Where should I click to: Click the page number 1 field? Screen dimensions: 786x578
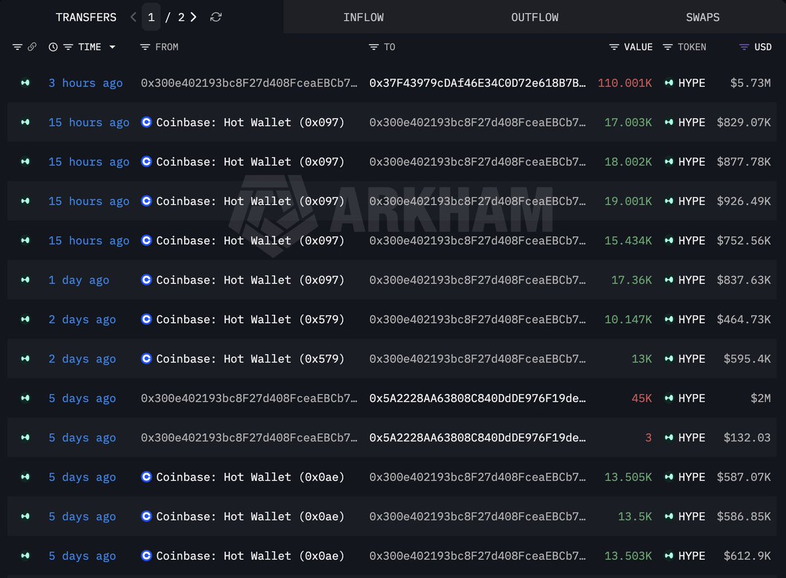click(x=151, y=17)
